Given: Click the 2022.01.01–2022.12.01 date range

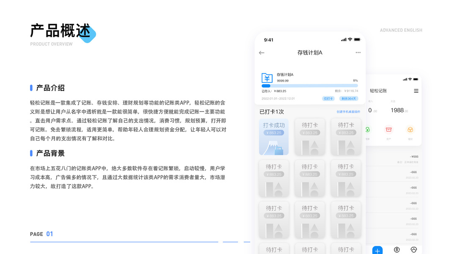Looking at the screenshot, I should pos(278,99).
